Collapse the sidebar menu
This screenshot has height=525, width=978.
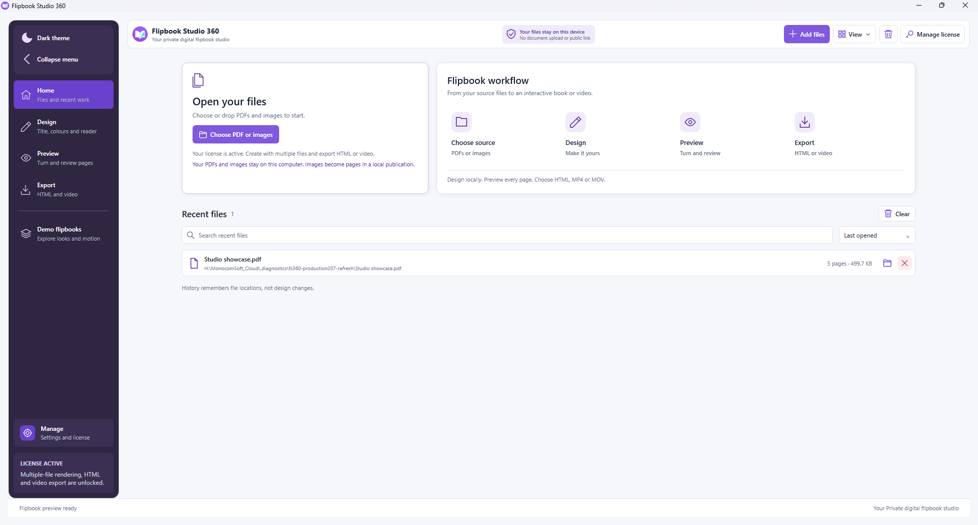pyautogui.click(x=64, y=60)
